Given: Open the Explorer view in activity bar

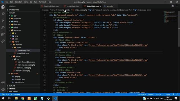Looking at the screenshot, I should pyautogui.click(x=3, y=7).
